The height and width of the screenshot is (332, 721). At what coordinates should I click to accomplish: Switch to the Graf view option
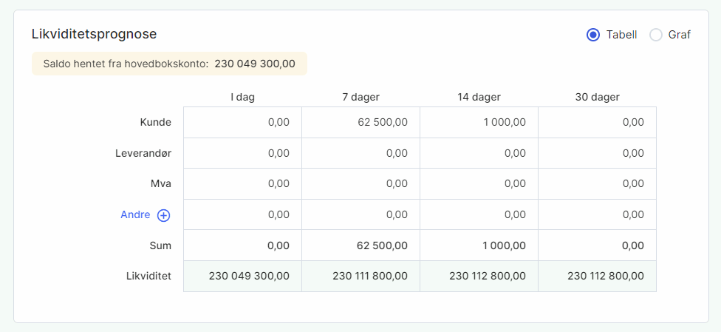coord(656,35)
